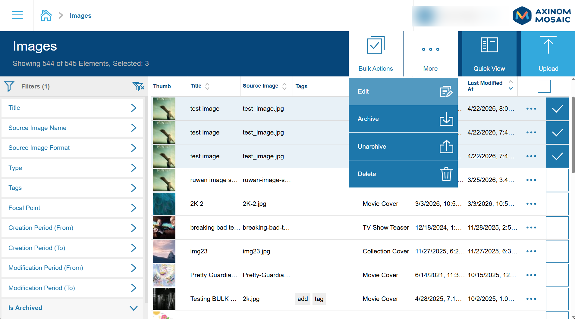Open row actions for third test image
This screenshot has width=575, height=319.
point(531,156)
